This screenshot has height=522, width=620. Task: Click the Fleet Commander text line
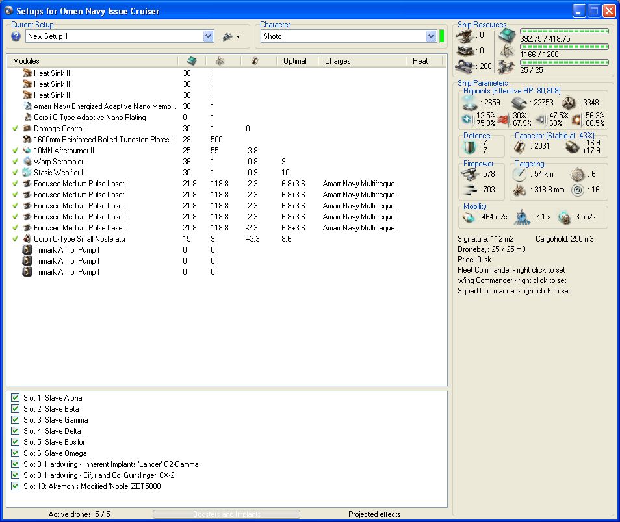[x=511, y=270]
